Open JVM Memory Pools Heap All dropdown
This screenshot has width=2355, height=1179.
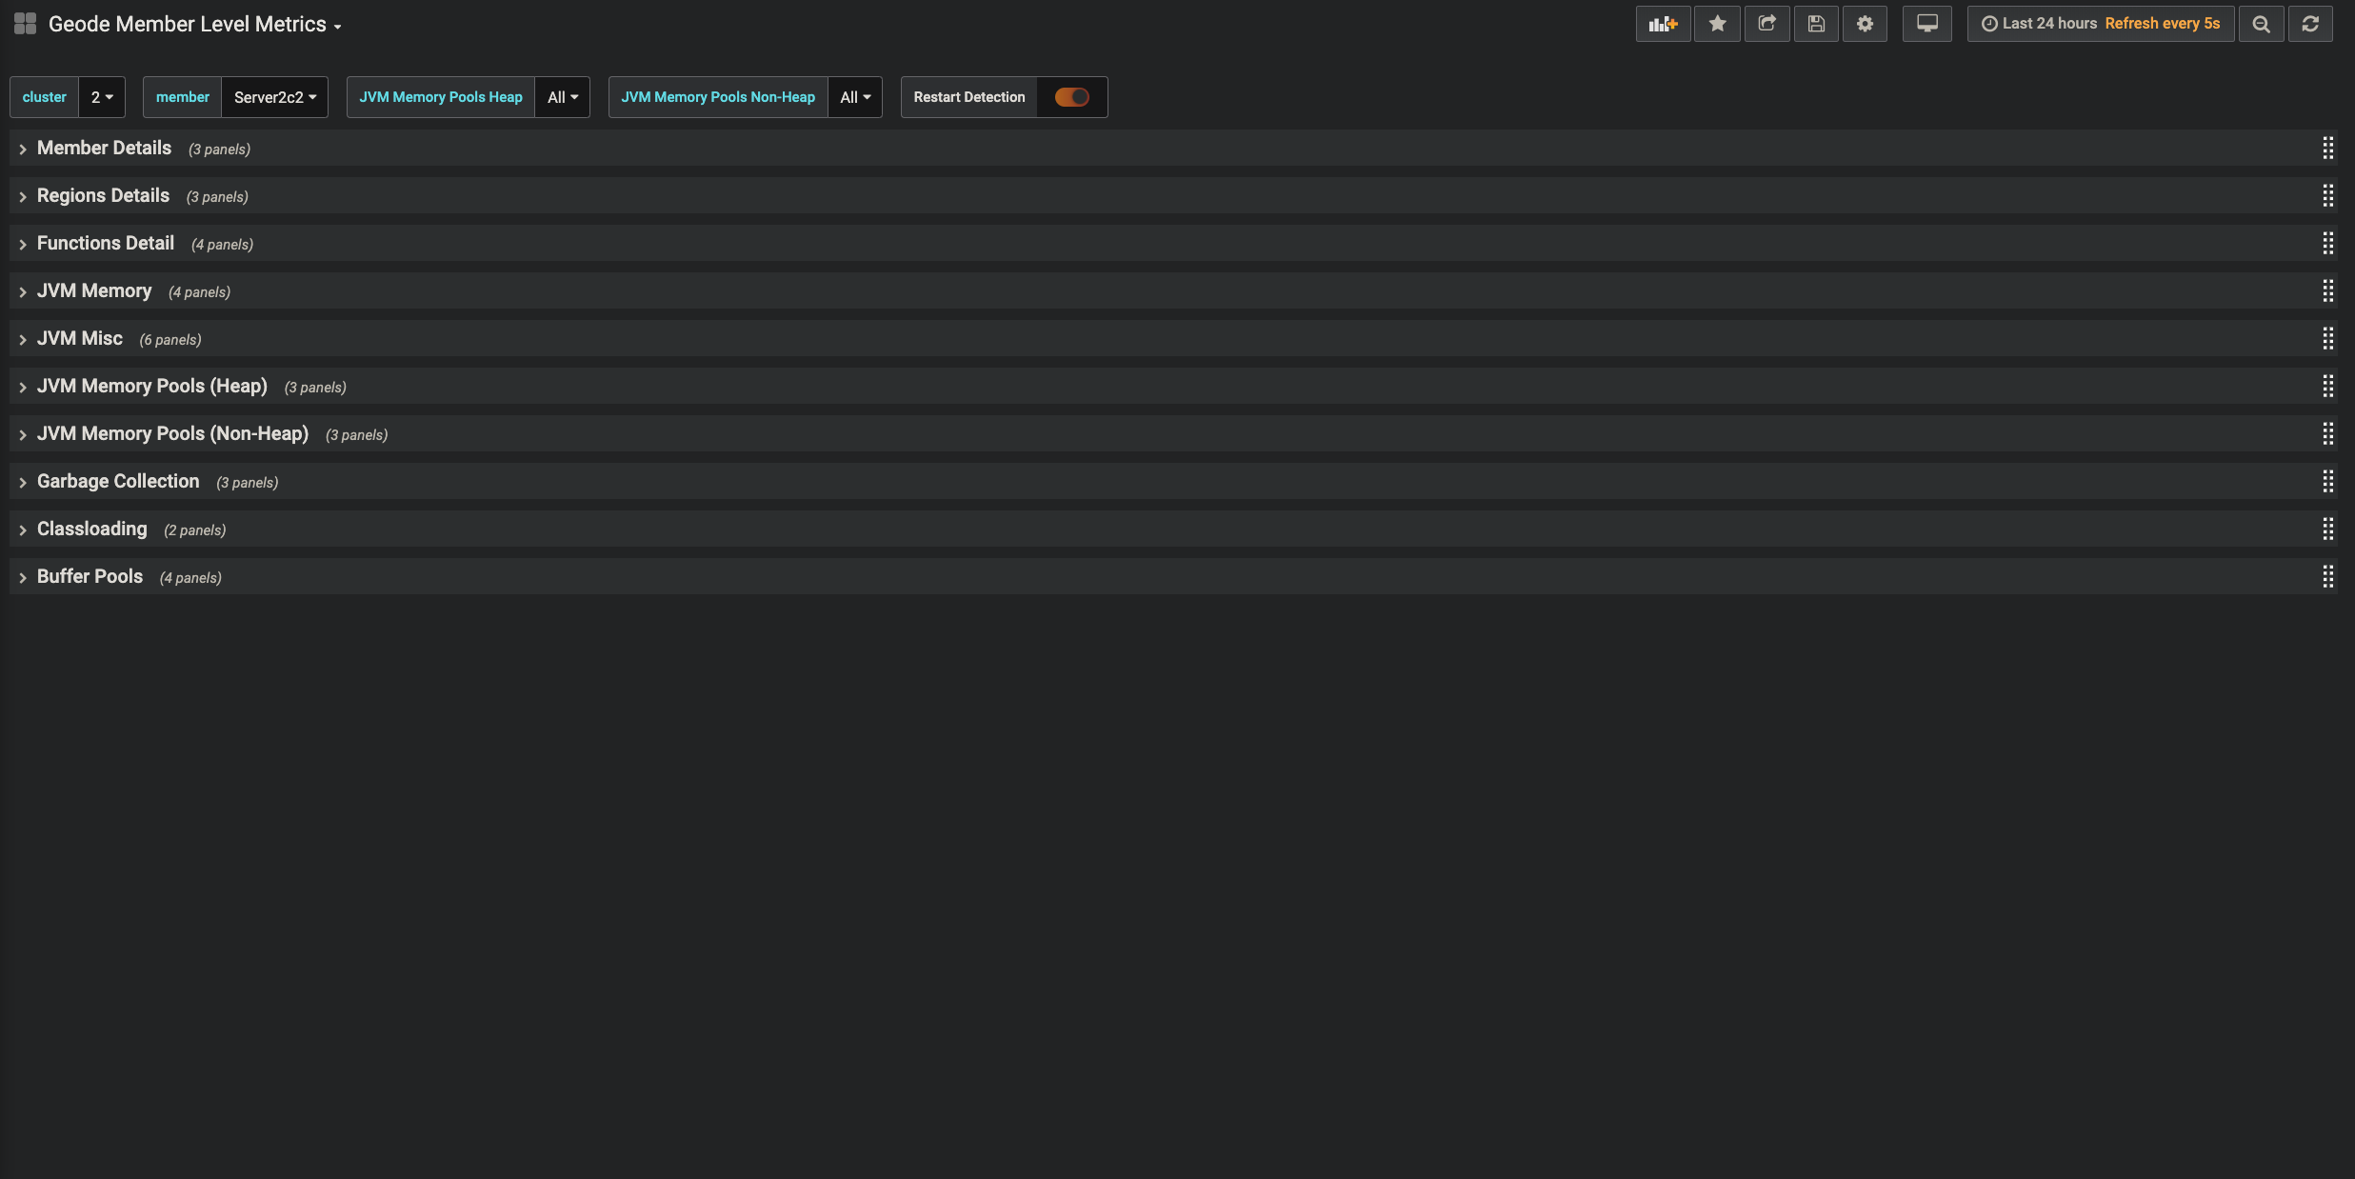coord(563,97)
